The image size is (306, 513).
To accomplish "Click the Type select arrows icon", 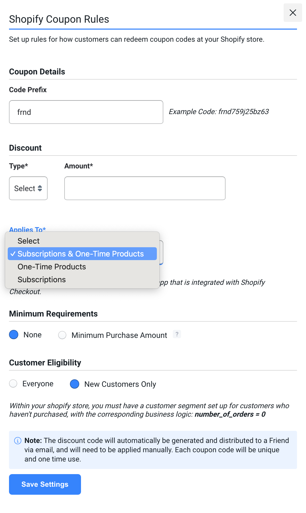I will [40, 188].
